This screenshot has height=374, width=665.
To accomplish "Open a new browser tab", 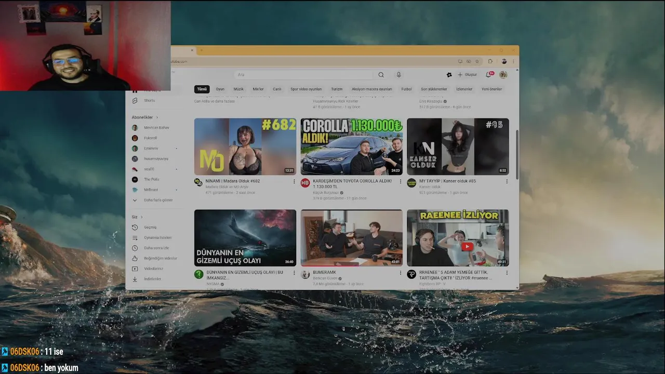I will tap(203, 50).
